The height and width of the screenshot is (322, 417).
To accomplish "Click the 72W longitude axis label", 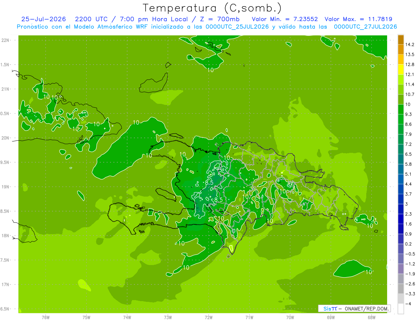I will (208, 317).
